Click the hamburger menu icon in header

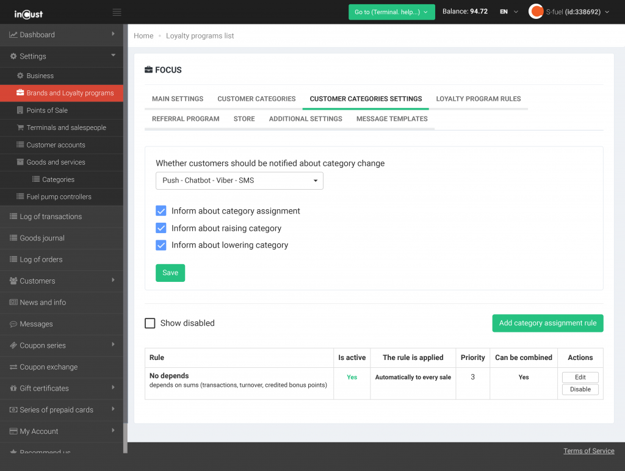pos(117,12)
